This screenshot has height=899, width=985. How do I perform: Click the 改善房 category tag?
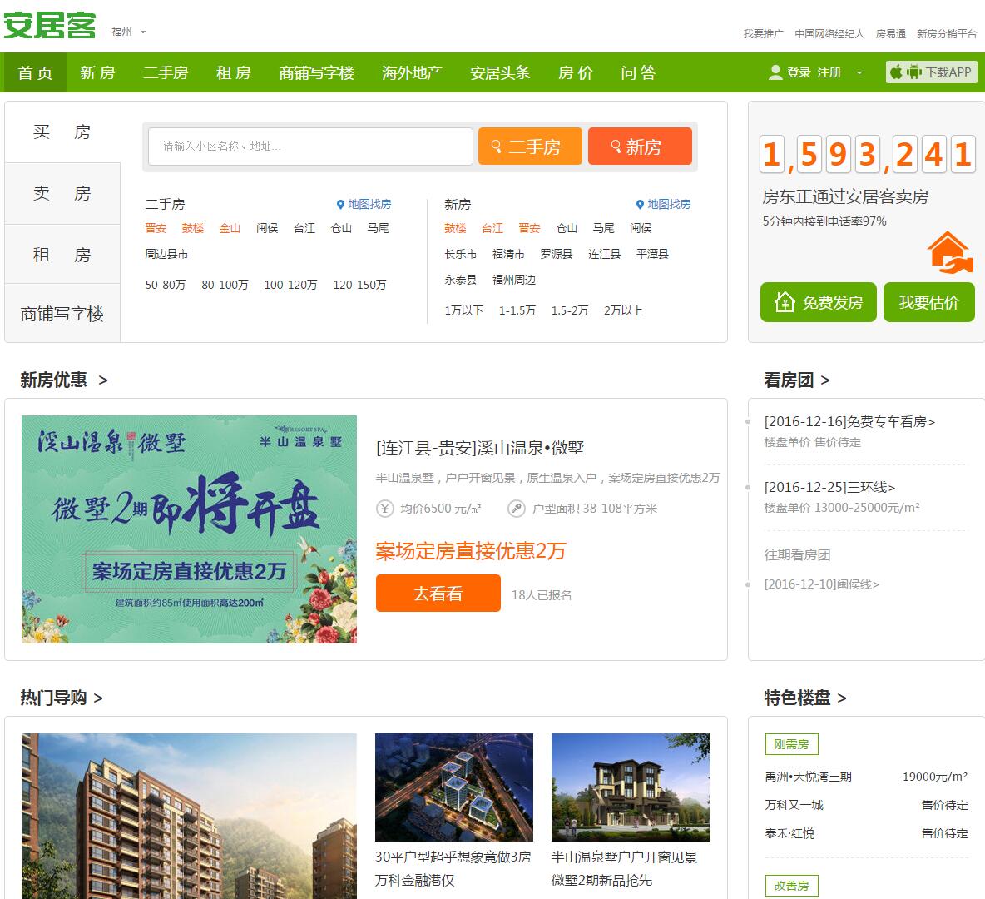click(791, 886)
